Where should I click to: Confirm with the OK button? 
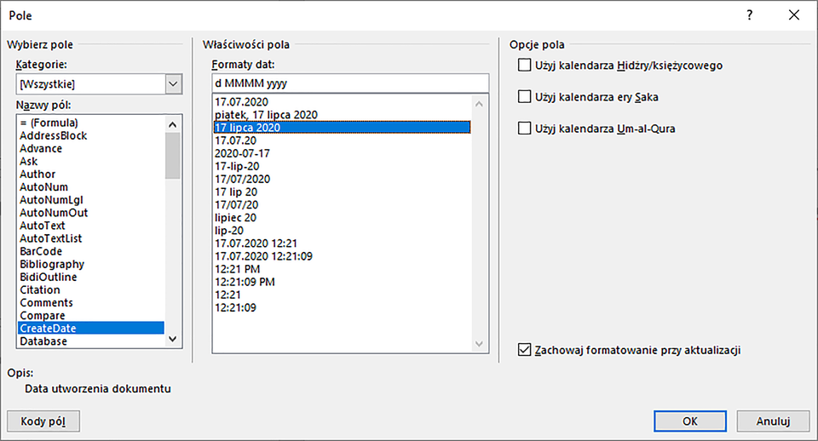click(690, 421)
